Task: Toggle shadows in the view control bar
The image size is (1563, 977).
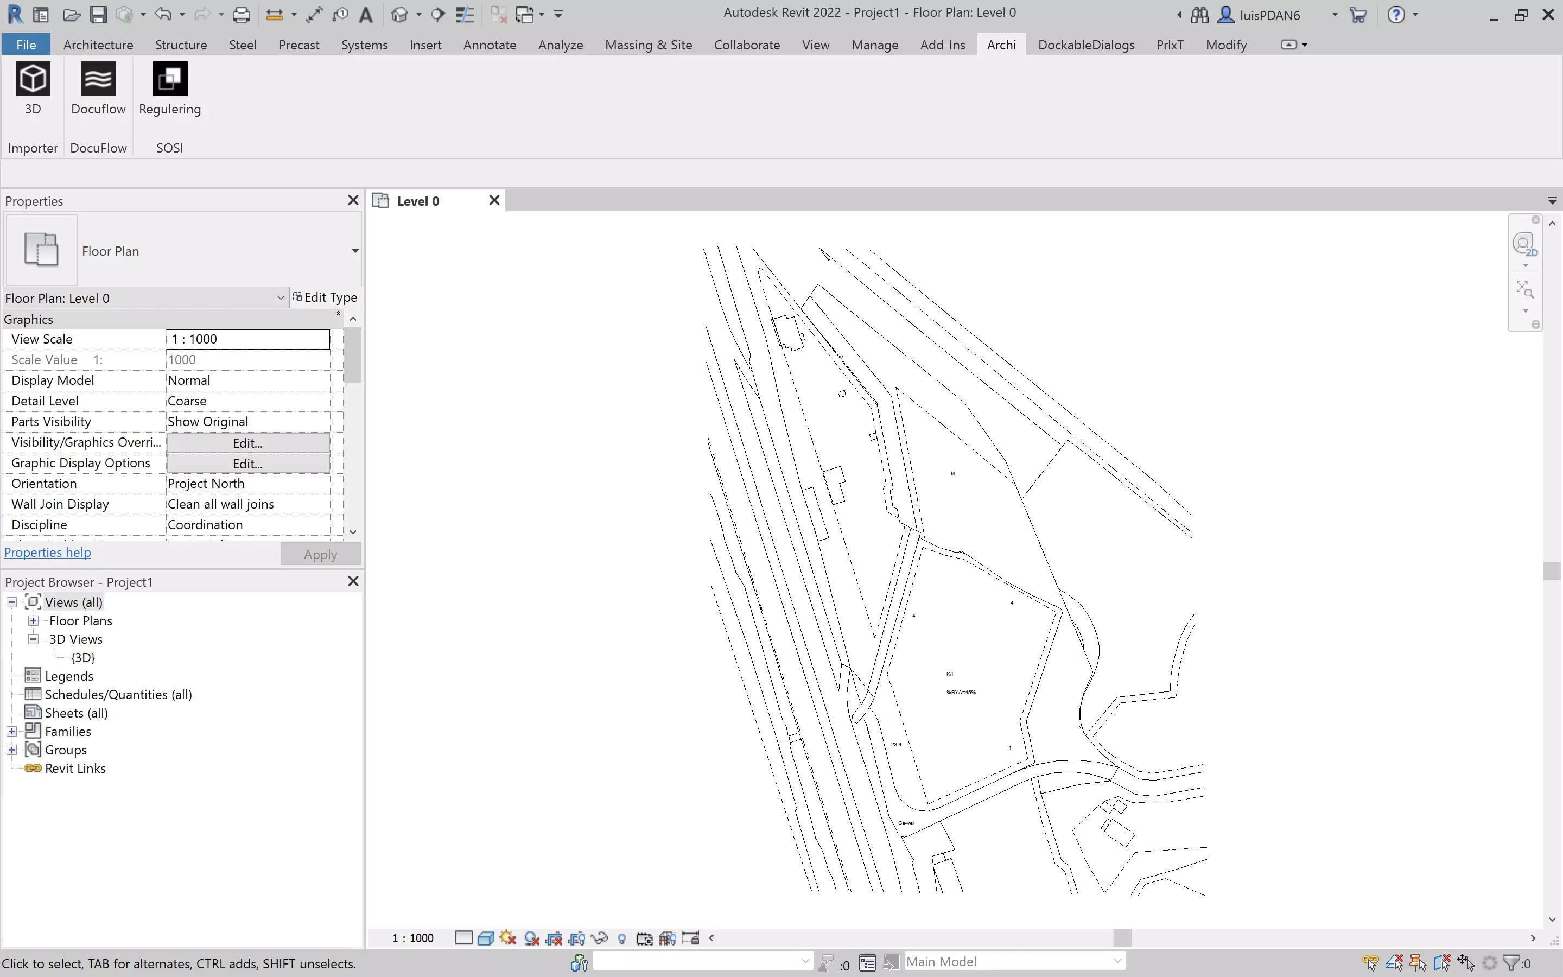Action: point(531,938)
